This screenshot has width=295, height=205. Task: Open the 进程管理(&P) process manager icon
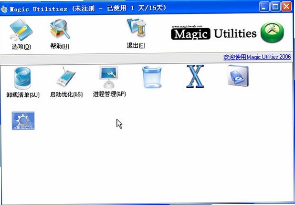(109, 77)
